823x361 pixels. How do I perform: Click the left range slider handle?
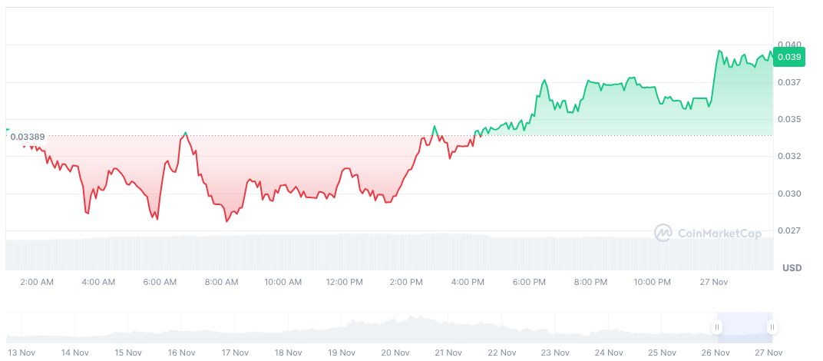pos(717,327)
